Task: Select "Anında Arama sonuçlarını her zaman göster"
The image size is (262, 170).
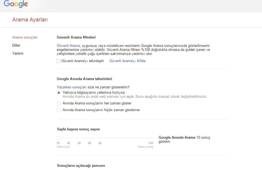Action: [x=59, y=103]
